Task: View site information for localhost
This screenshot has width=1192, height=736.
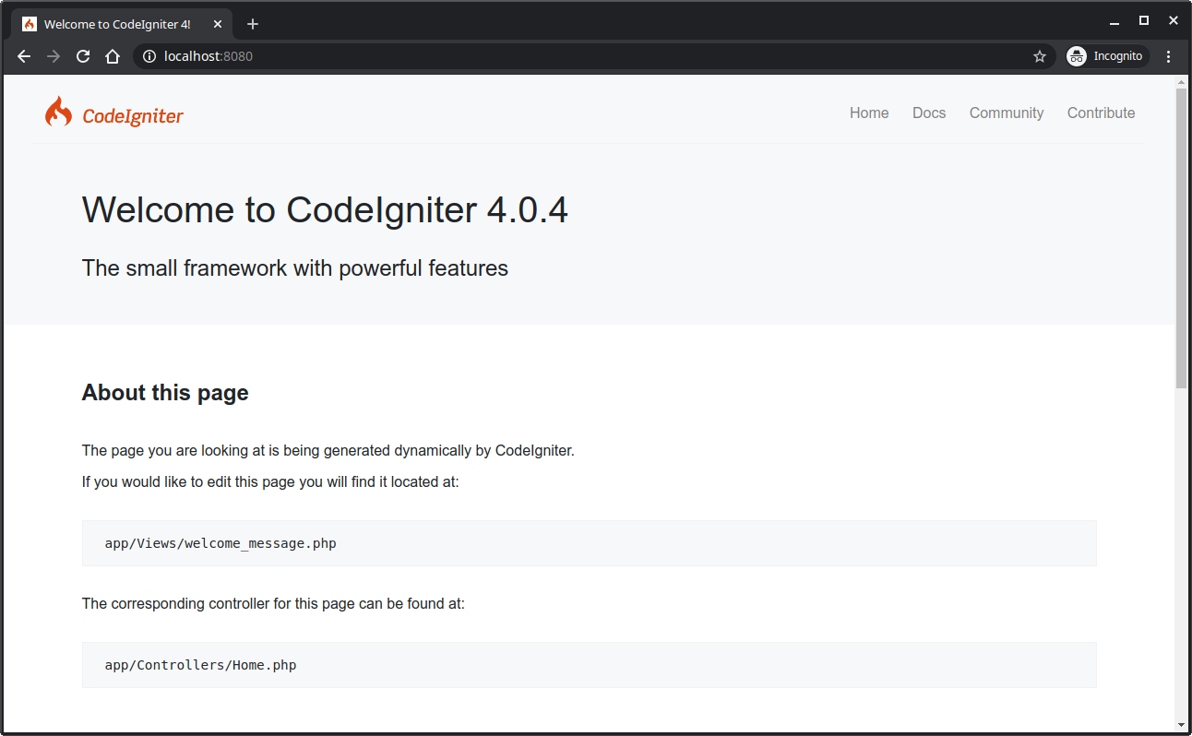Action: [x=149, y=56]
